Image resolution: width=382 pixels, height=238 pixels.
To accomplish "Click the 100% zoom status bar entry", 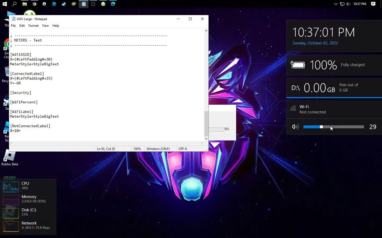I will tap(137, 149).
